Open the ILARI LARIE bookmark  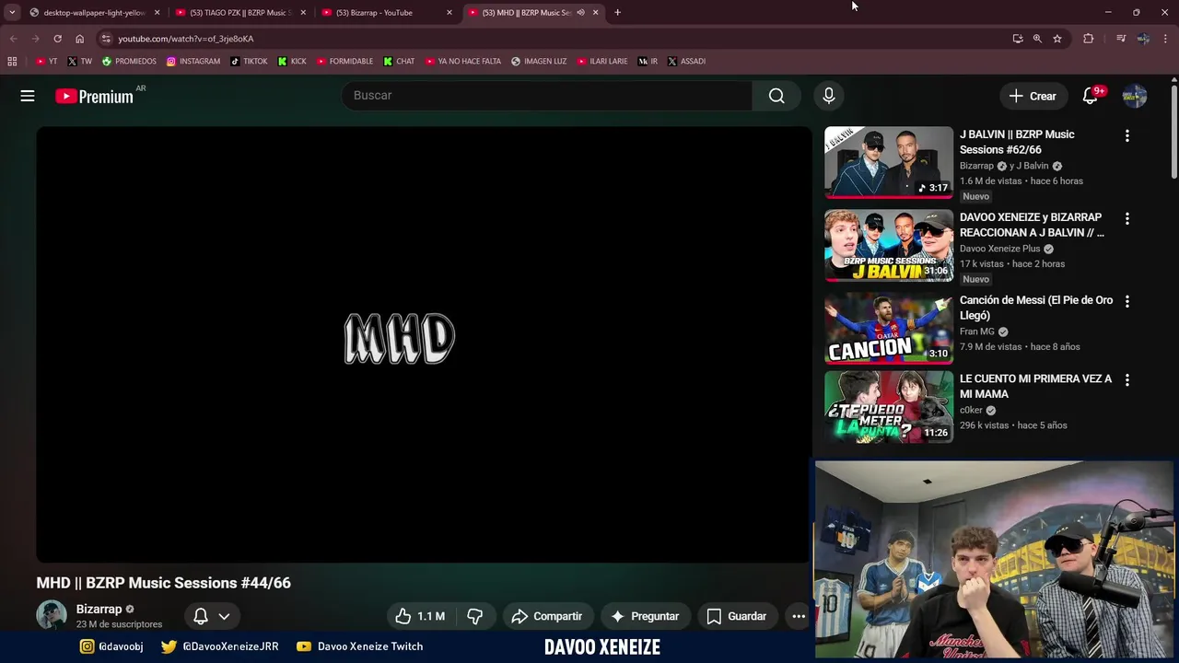603,62
